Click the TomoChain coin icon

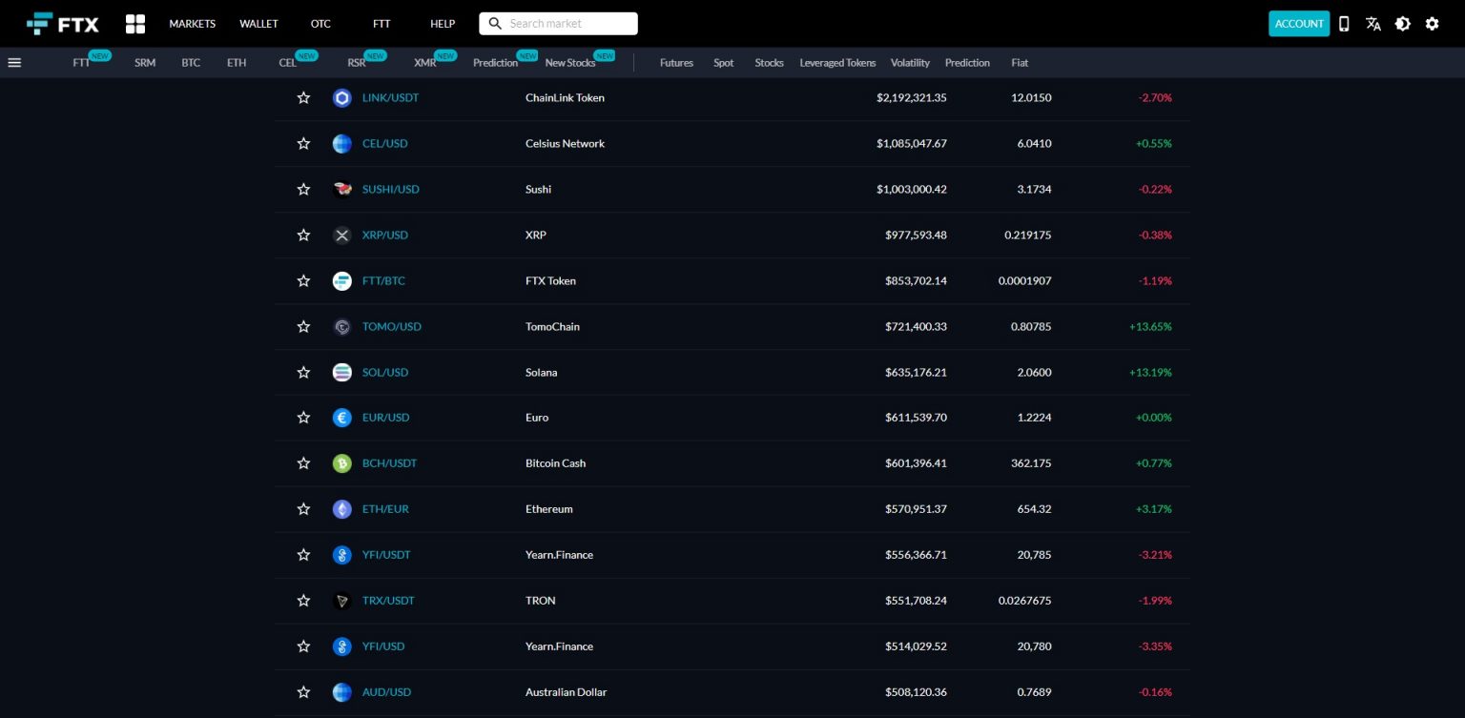click(341, 327)
